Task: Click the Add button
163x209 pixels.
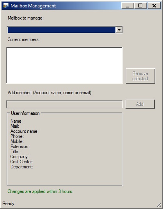Action: click(x=140, y=104)
